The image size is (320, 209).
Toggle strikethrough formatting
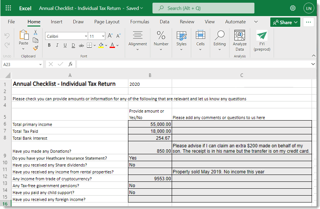(81, 45)
